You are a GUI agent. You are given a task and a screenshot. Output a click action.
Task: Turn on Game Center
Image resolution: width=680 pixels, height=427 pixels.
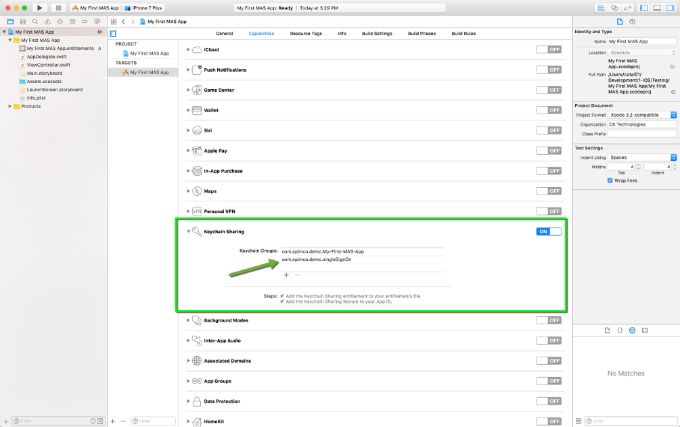pyautogui.click(x=549, y=90)
